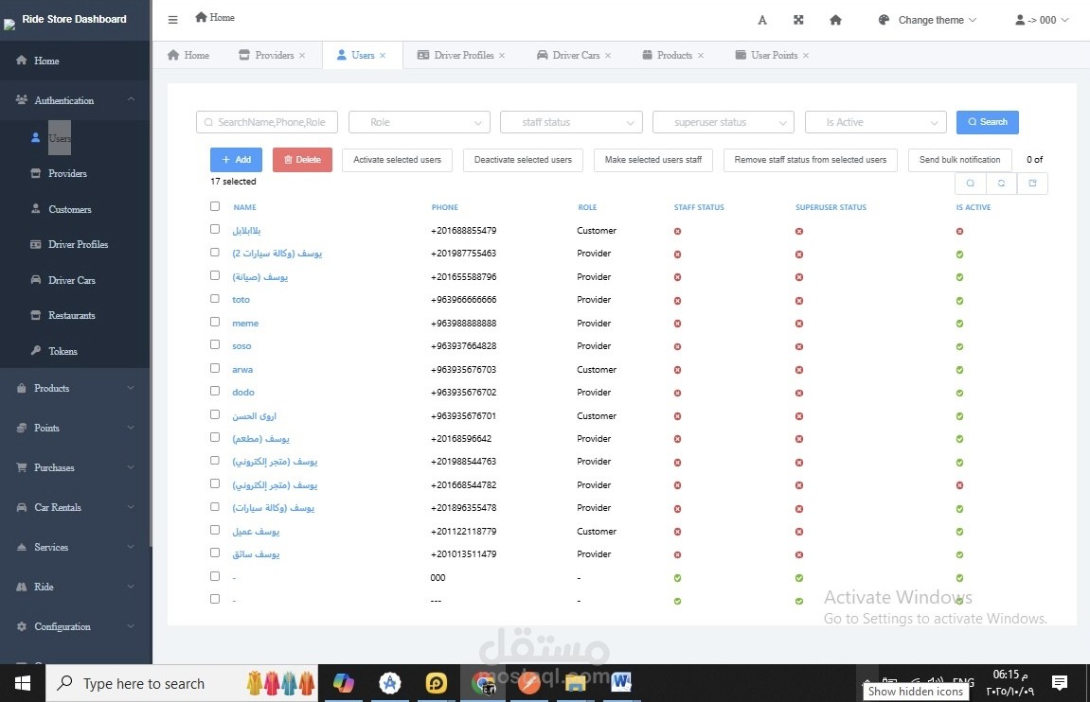The width and height of the screenshot is (1090, 702).
Task: Click the search magnifier icon above table
Action: 971,184
